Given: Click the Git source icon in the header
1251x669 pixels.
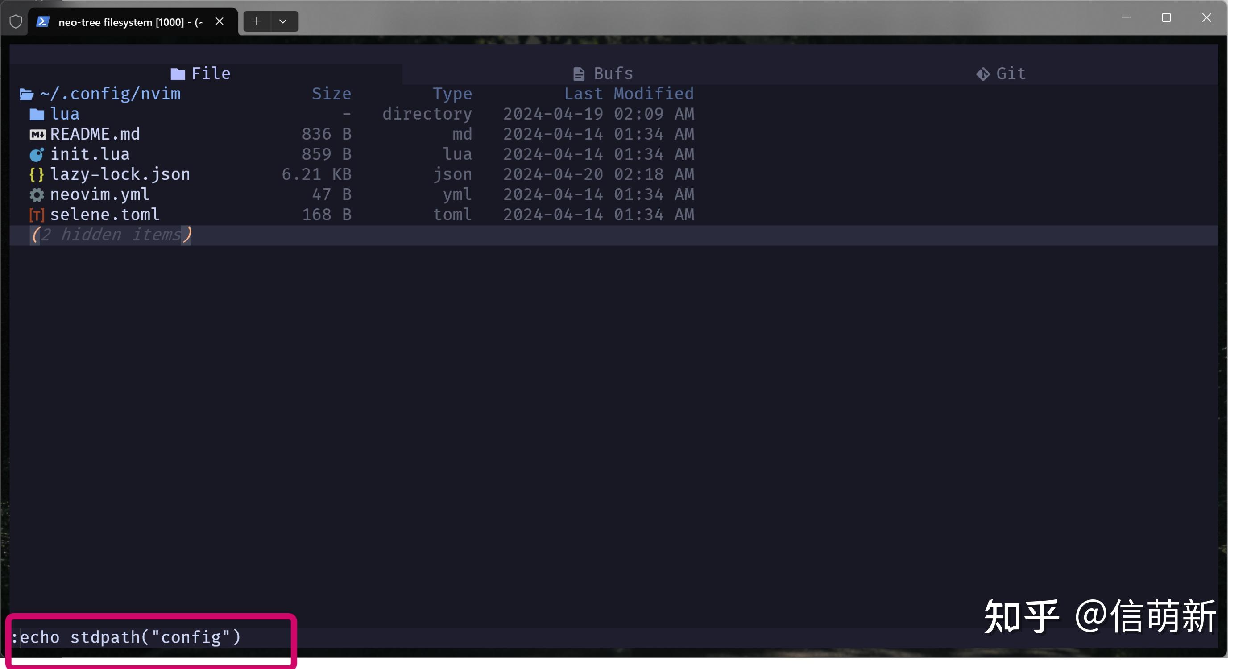Looking at the screenshot, I should click(x=983, y=73).
